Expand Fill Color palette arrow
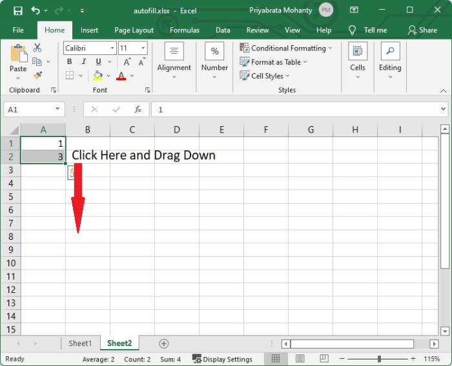The height and width of the screenshot is (366, 452). (x=108, y=76)
